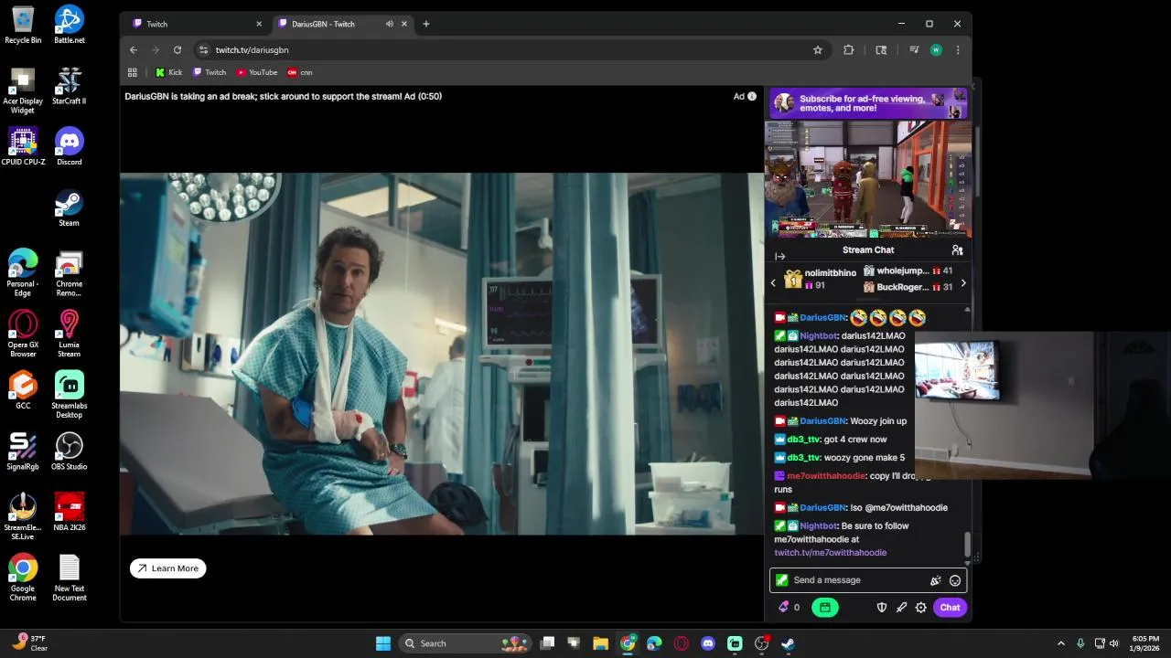Click the sword mod-actions icon in chat
The image size is (1171, 658).
click(x=901, y=608)
